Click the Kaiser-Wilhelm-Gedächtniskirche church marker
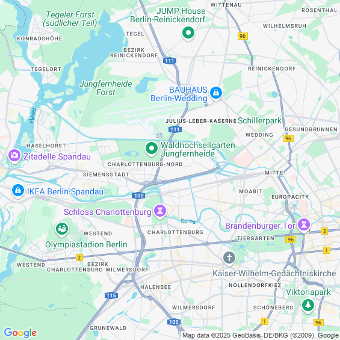The height and width of the screenshot is (340, 340). click(229, 259)
